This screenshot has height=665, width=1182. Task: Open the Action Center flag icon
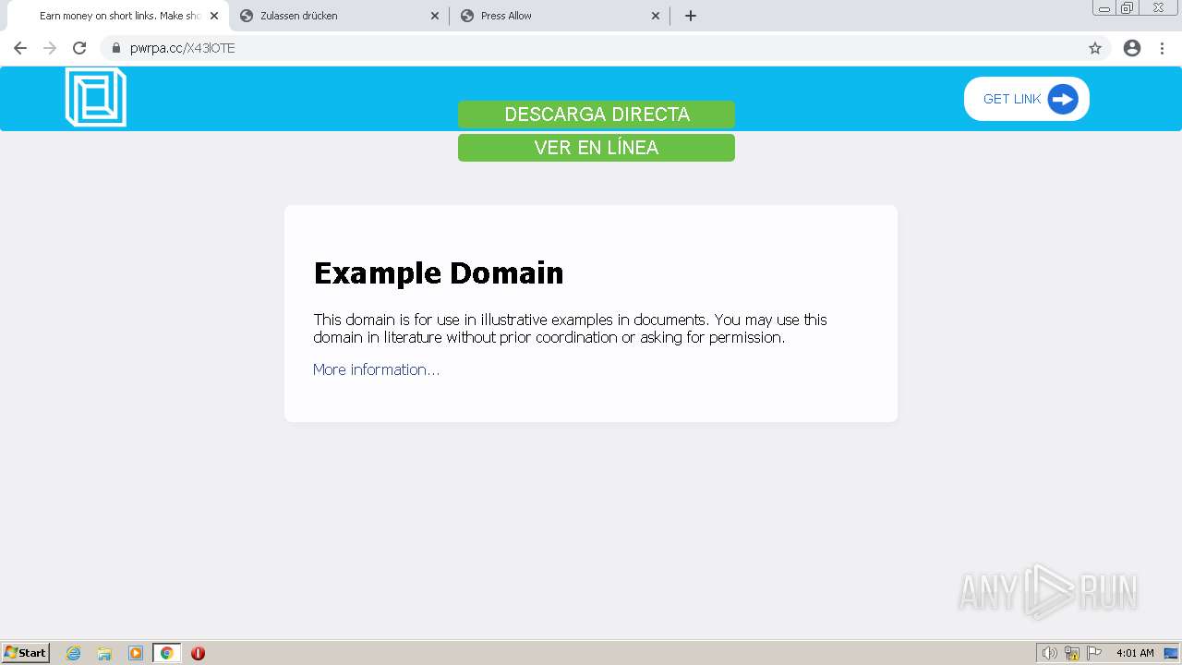1094,653
